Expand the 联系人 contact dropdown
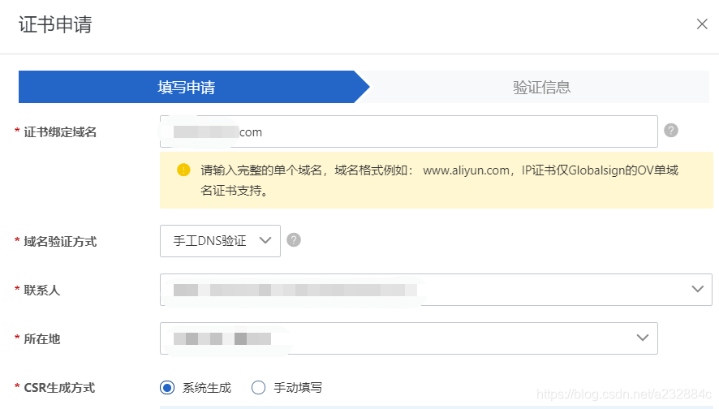The width and height of the screenshot is (719, 409). point(436,290)
